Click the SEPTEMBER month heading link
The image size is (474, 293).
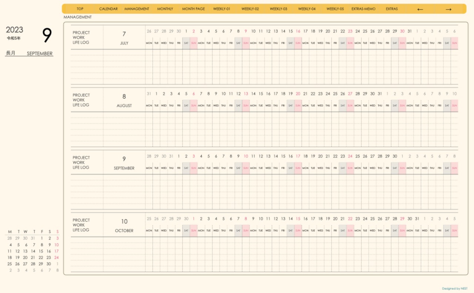(x=40, y=54)
